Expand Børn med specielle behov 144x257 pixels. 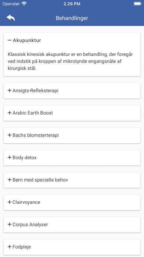(72, 180)
